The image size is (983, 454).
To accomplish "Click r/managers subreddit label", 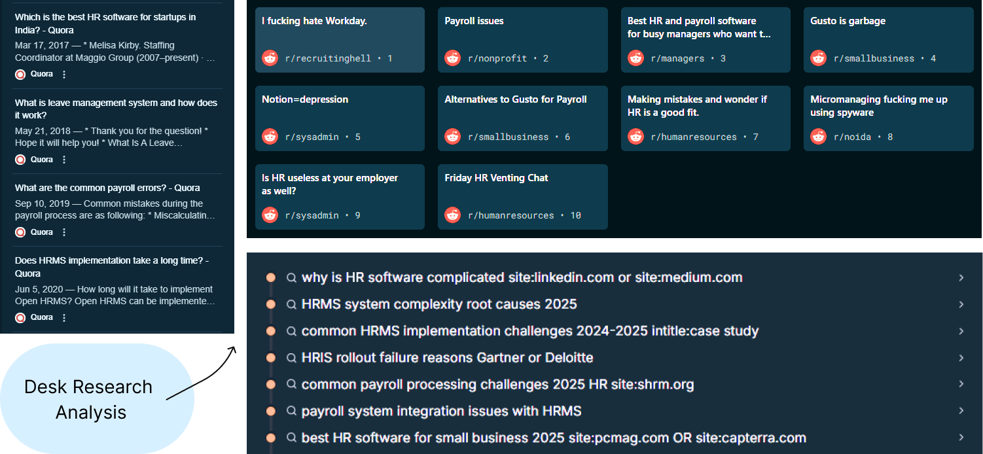I will pyautogui.click(x=677, y=58).
